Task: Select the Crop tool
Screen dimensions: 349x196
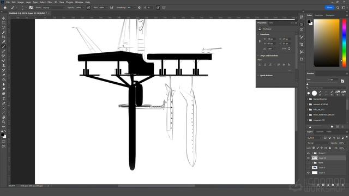Action: pyautogui.click(x=4, y=37)
